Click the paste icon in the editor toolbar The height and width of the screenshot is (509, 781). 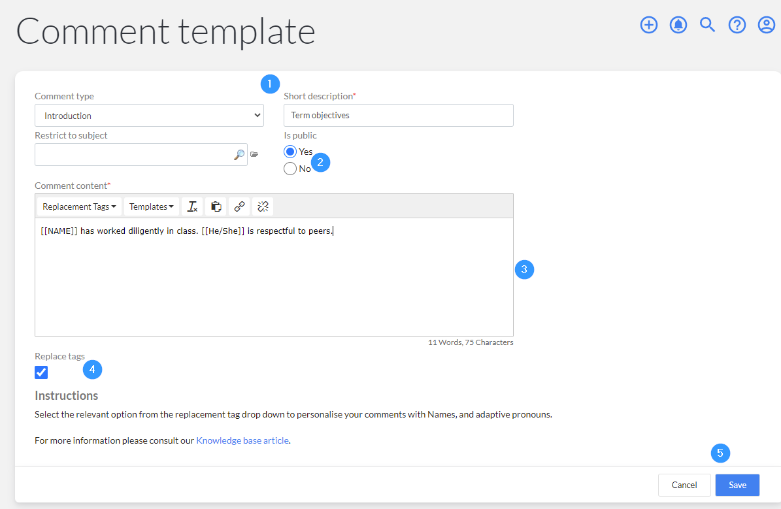coord(216,206)
